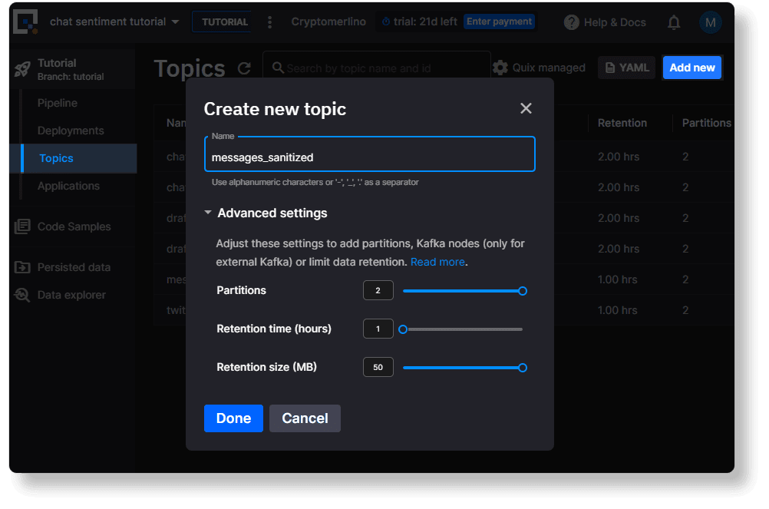
Task: Open Quix managed settings gear
Action: pyautogui.click(x=501, y=68)
